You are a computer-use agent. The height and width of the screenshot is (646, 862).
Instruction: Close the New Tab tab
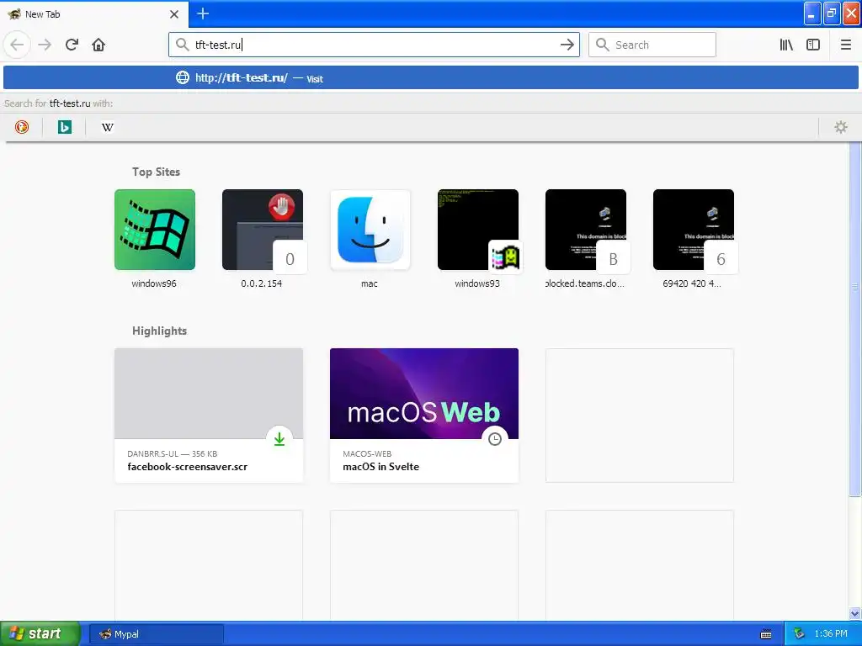[174, 14]
